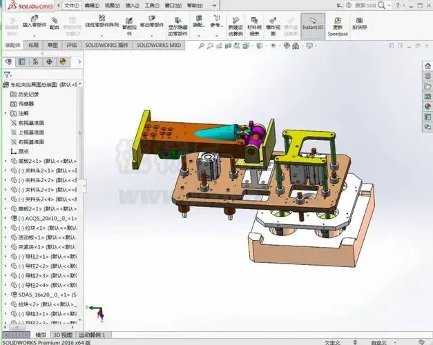433x345 pixels.
Task: Toggle Hide/Show Items eye icon in view toolbar
Action: (273, 46)
